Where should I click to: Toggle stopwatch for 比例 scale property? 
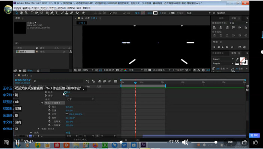49,114
